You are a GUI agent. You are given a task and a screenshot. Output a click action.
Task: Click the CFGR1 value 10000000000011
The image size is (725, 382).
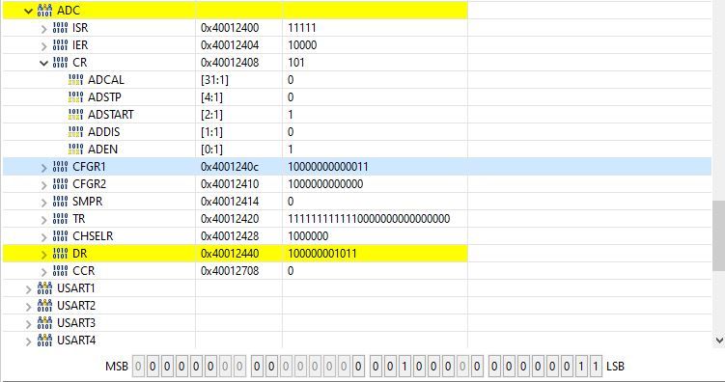click(x=328, y=166)
